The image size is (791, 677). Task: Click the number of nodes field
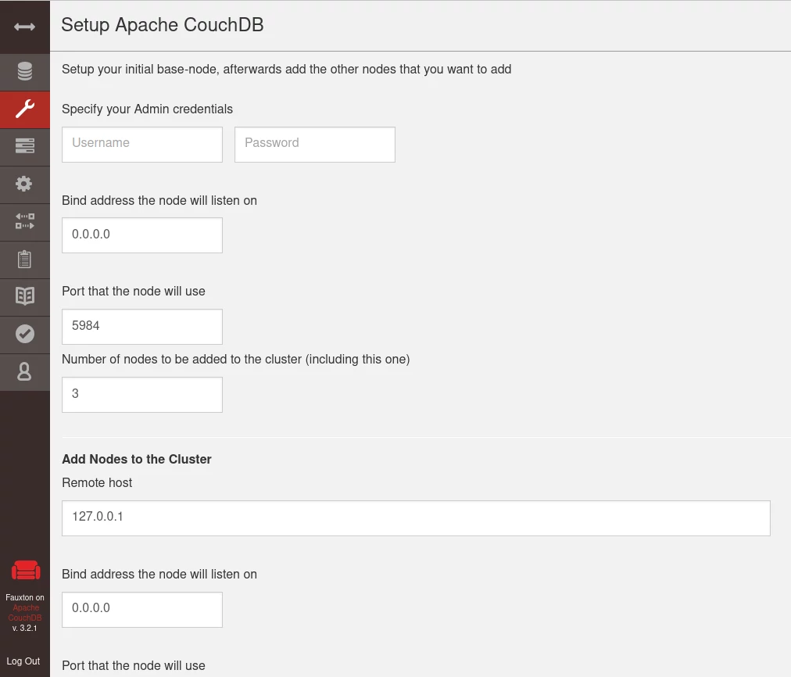tap(141, 394)
